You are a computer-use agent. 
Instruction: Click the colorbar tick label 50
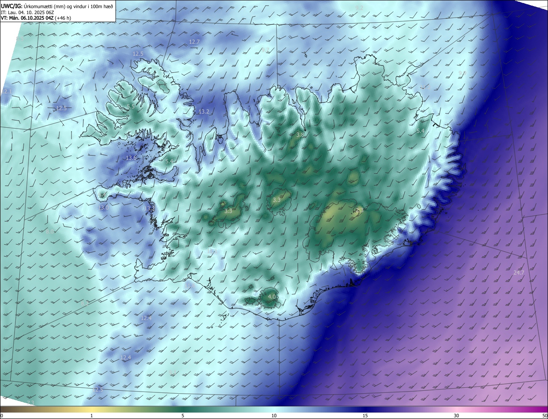(x=545, y=416)
